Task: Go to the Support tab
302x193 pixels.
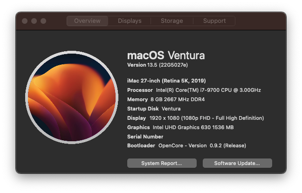Action: pos(214,21)
